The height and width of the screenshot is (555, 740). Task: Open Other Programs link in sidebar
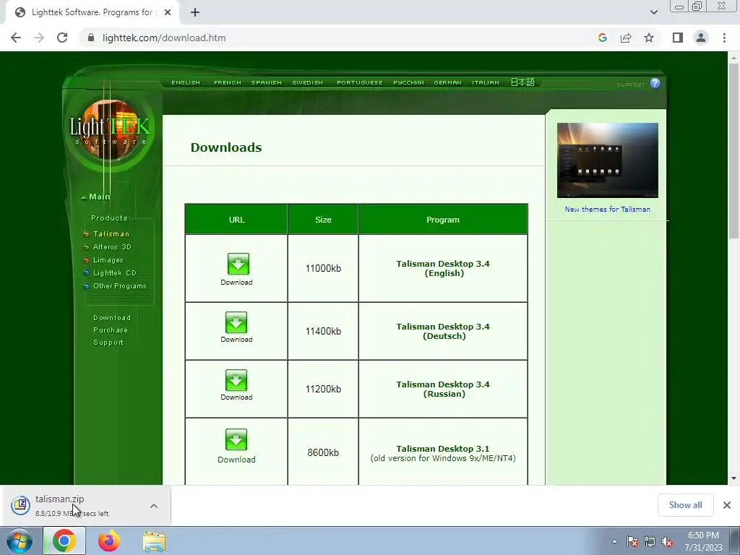(120, 286)
